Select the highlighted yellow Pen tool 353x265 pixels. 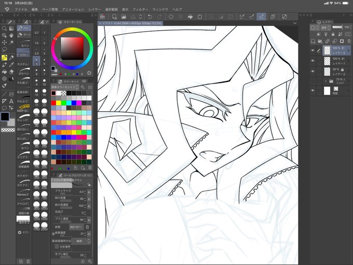click(x=4, y=58)
